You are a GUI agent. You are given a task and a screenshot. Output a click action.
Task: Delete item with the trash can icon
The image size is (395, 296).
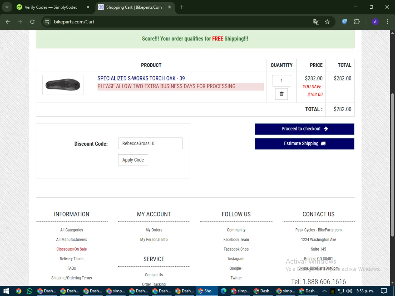click(282, 94)
